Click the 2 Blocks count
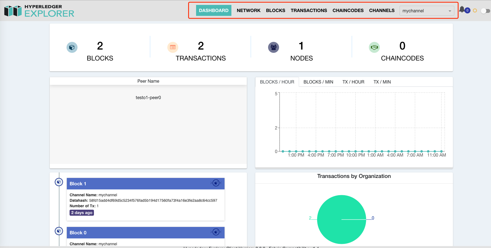The image size is (491, 248). tap(100, 46)
